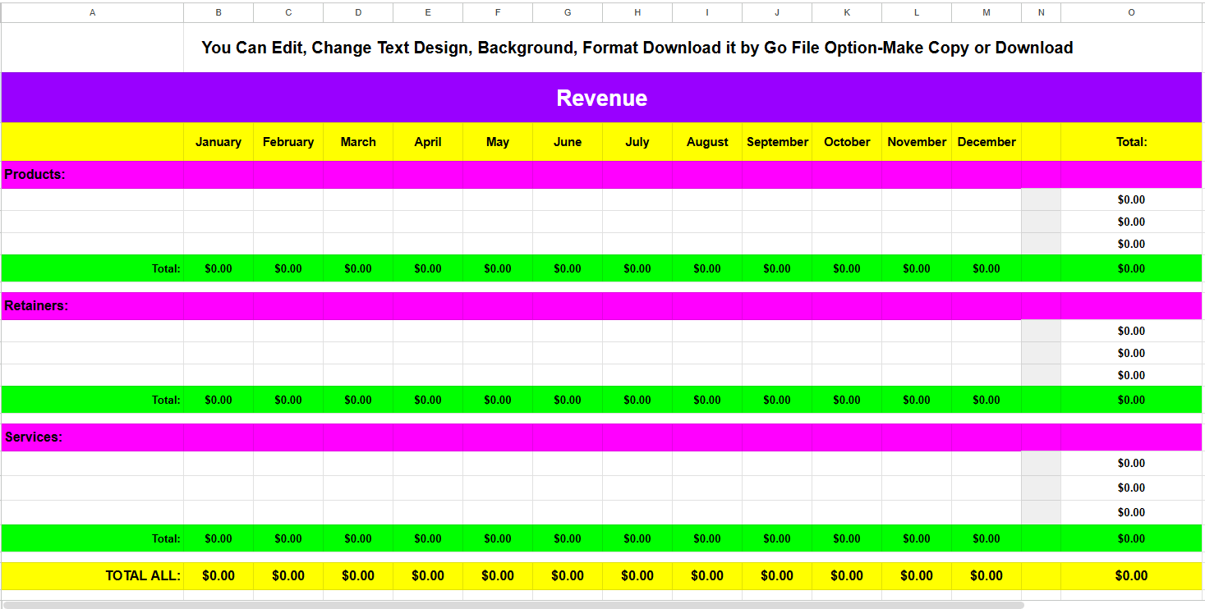Select the April header cell
Screen dimensions: 1205x609
pyautogui.click(x=428, y=142)
